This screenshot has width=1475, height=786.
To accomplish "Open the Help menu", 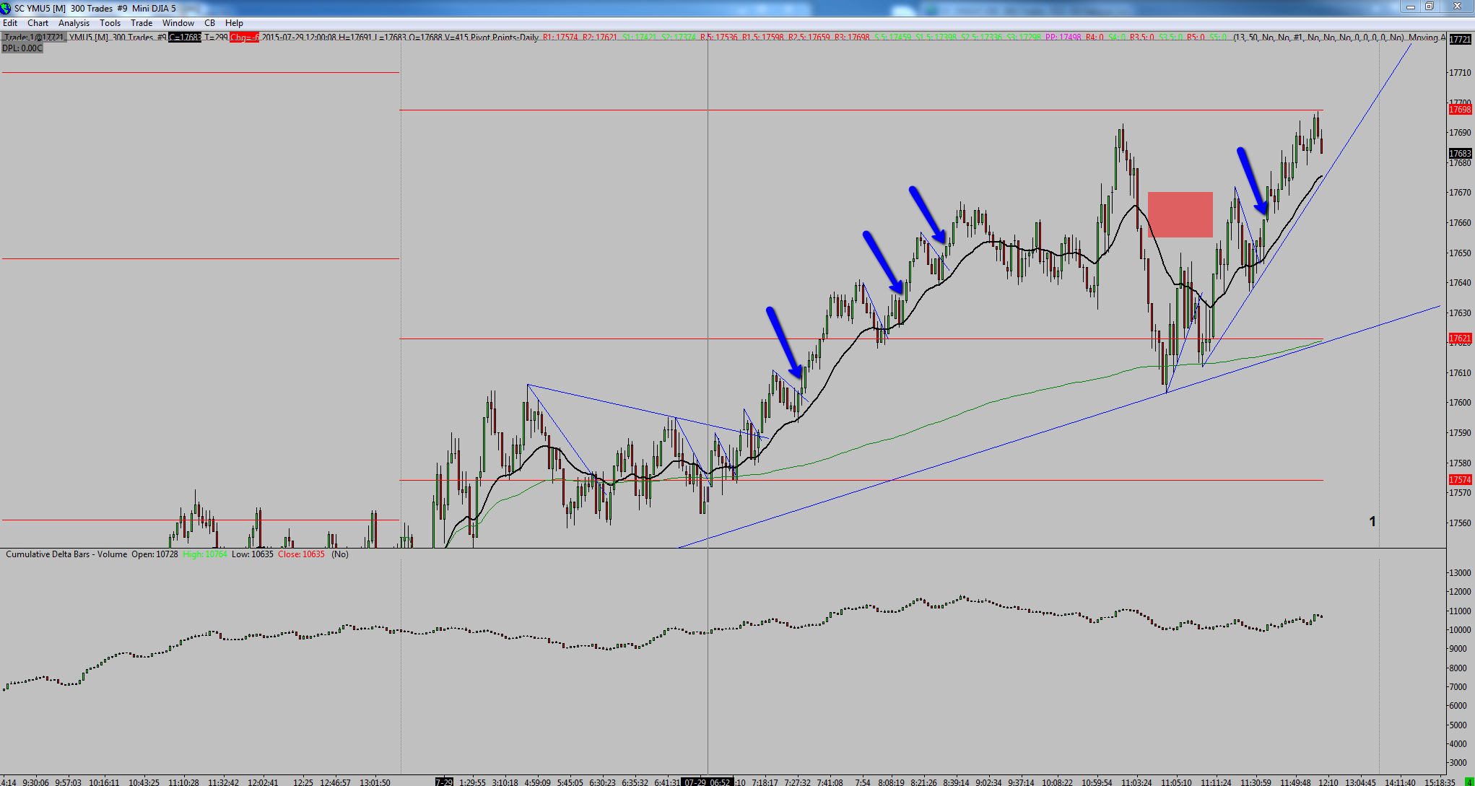I will click(x=234, y=23).
